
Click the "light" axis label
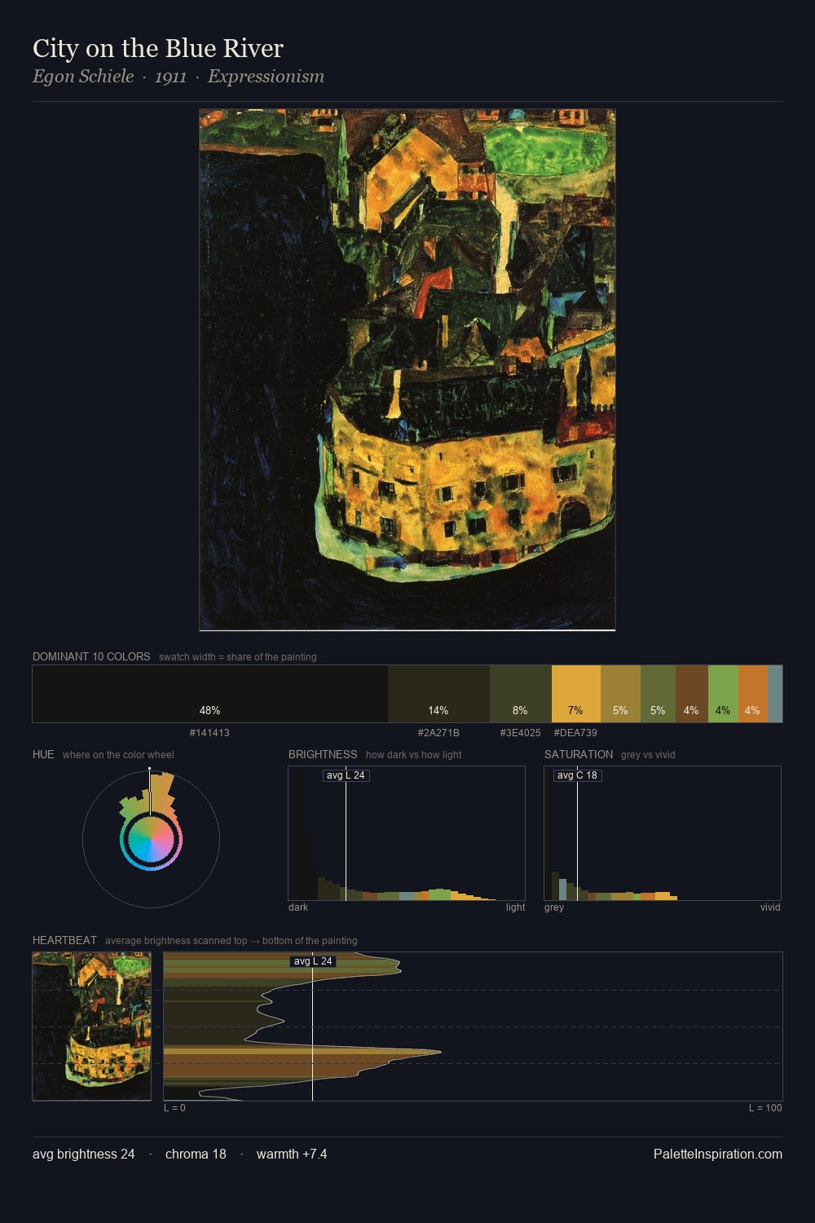[x=515, y=907]
